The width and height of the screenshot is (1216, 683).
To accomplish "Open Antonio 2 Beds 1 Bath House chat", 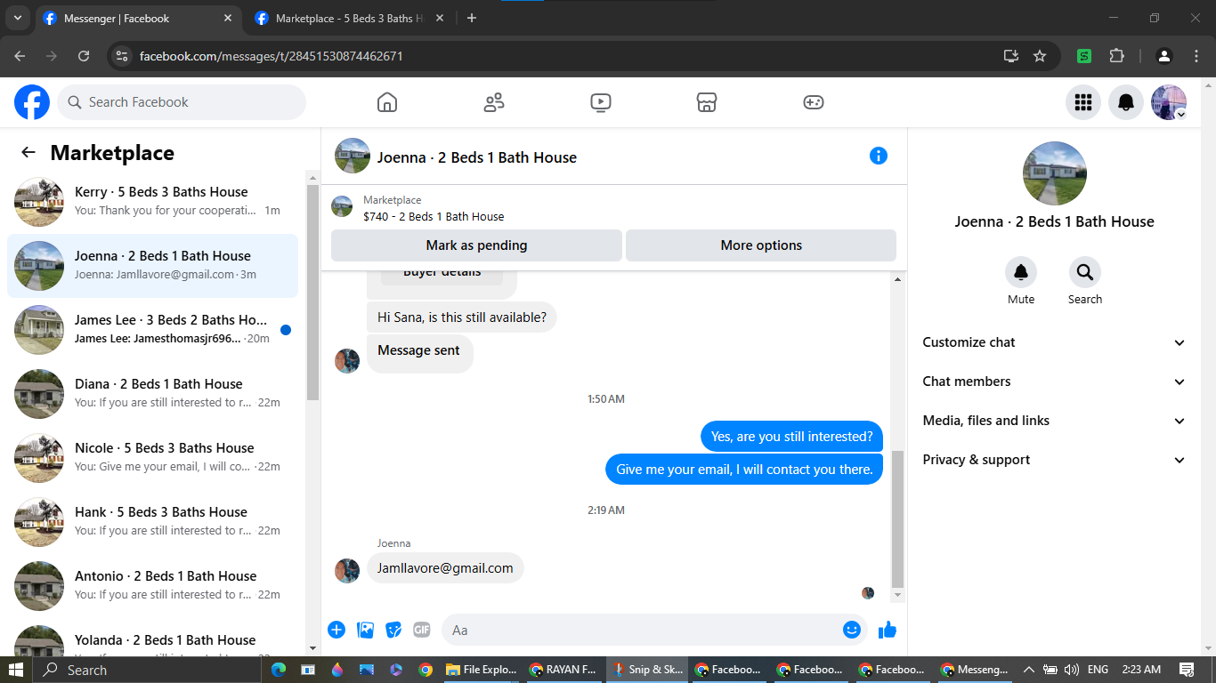I will [152, 586].
